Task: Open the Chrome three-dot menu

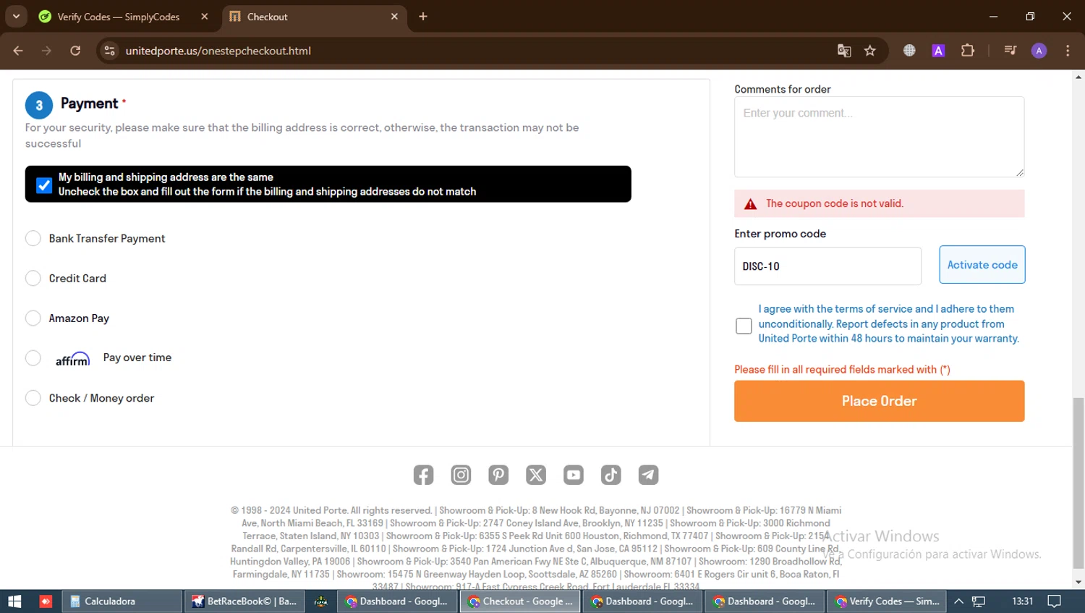Action: click(x=1068, y=51)
